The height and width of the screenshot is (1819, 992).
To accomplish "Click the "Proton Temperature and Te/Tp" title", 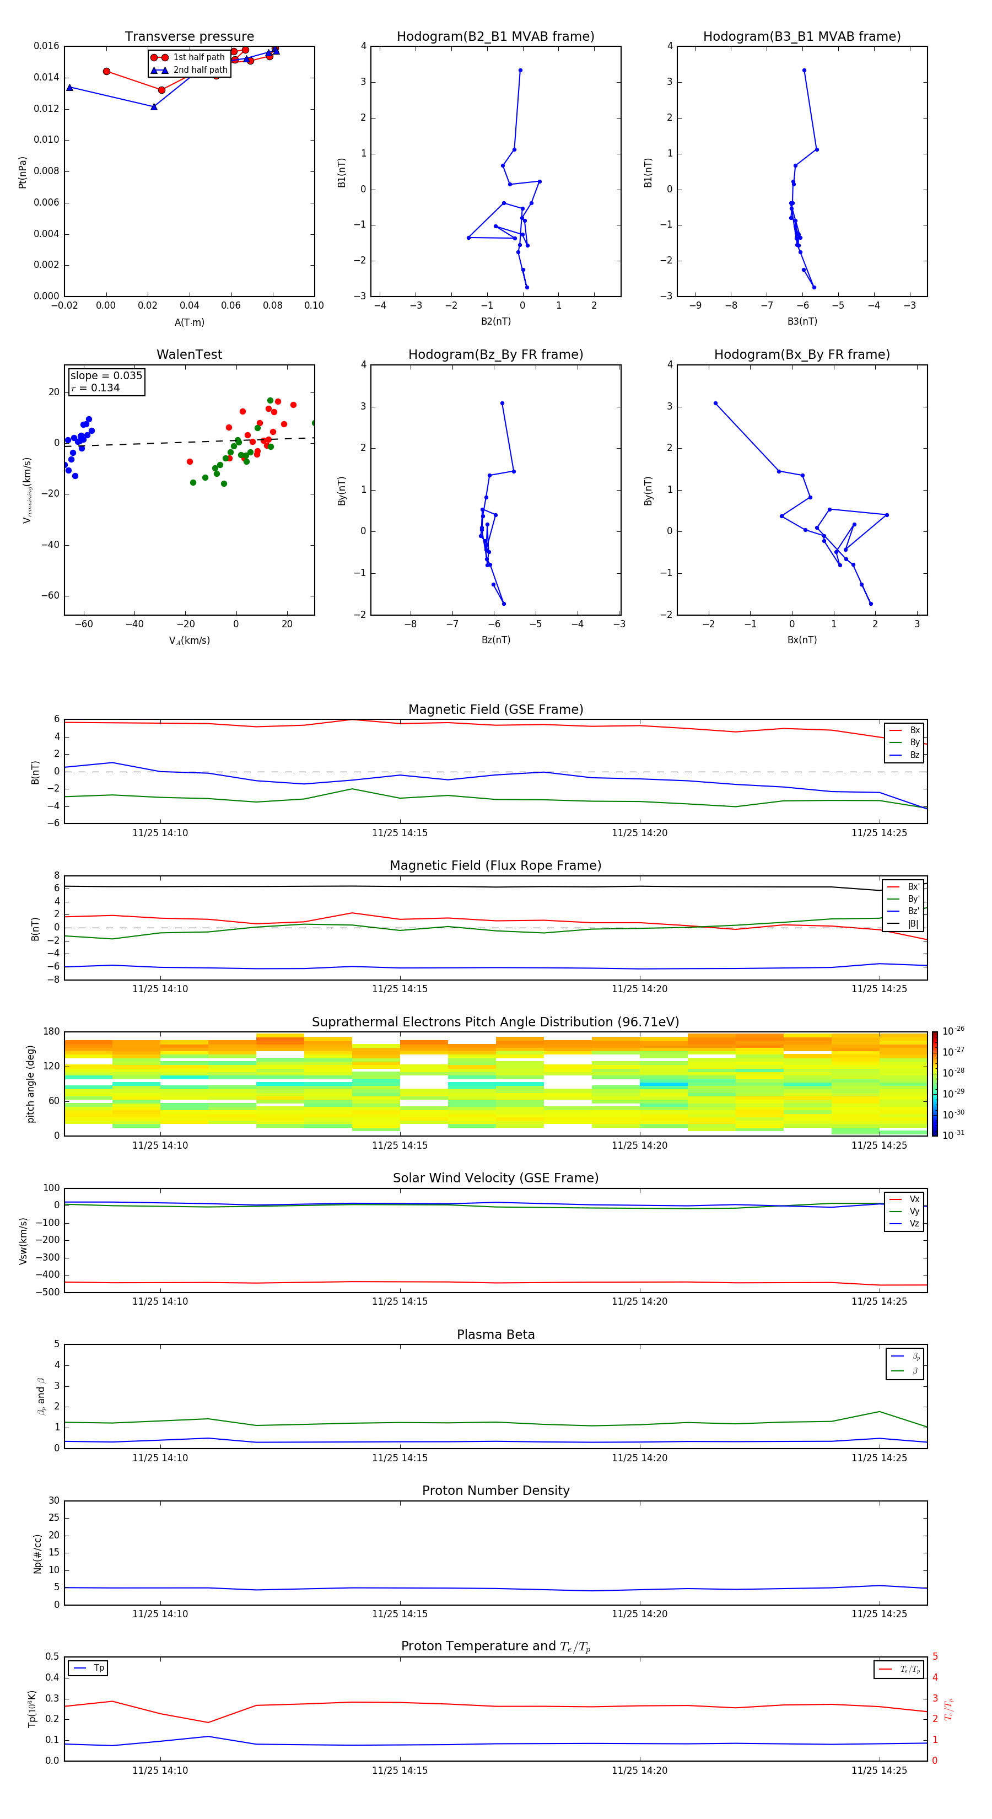I will (495, 1646).
